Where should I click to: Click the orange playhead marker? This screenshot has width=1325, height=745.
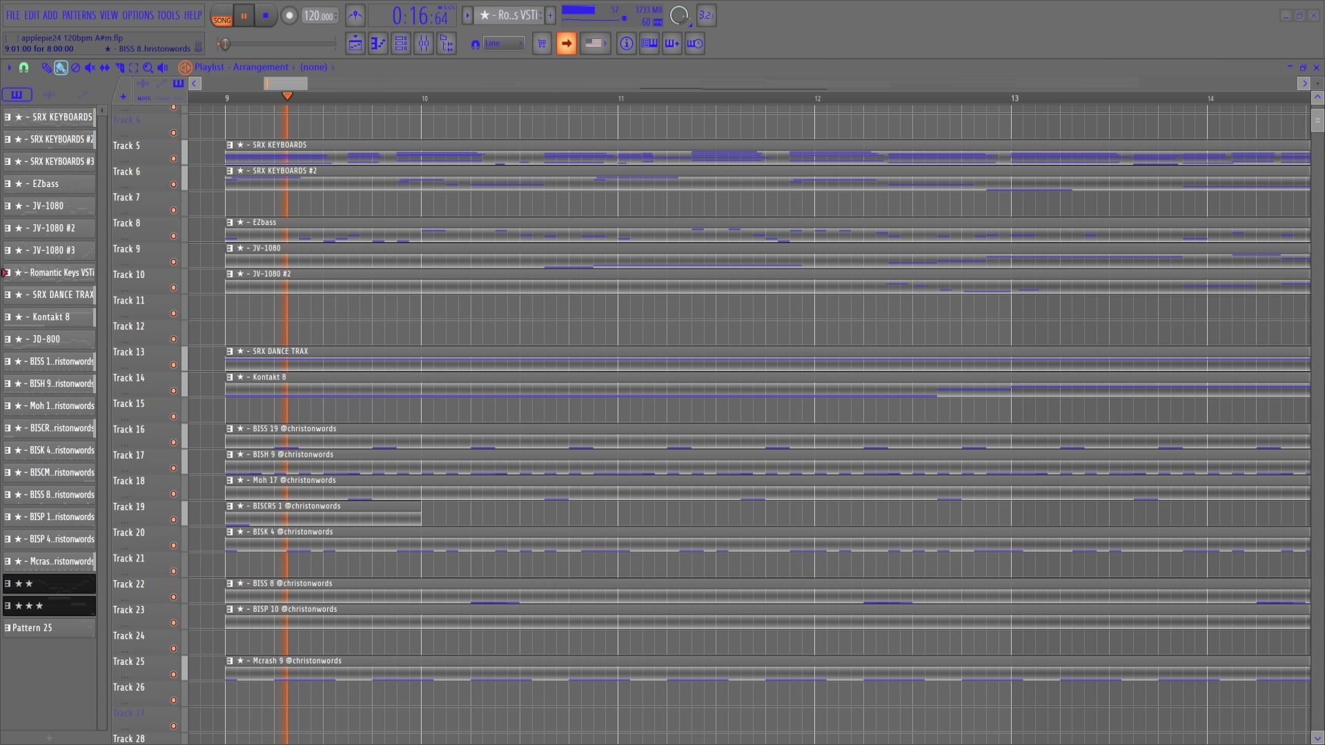(x=287, y=97)
